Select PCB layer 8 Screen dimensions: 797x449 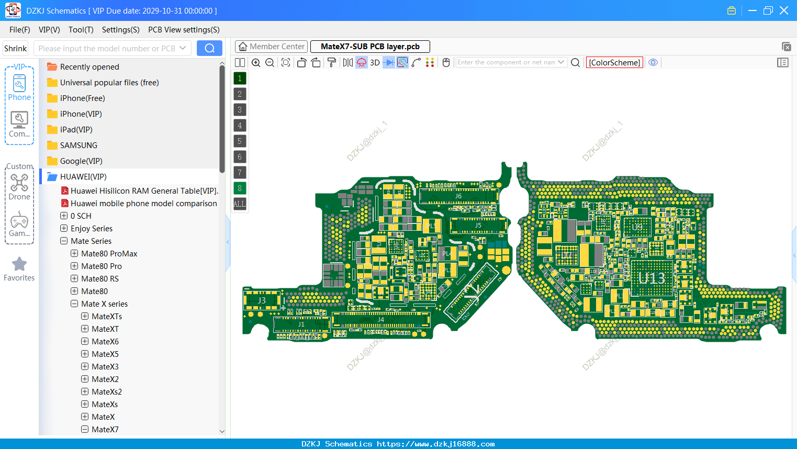(240, 188)
